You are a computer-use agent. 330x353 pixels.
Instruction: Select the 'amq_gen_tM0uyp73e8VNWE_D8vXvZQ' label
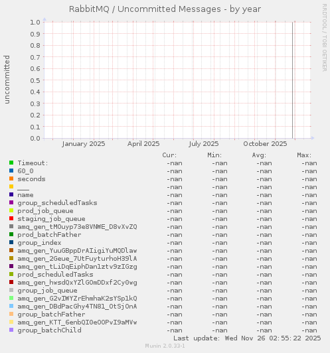(77, 227)
